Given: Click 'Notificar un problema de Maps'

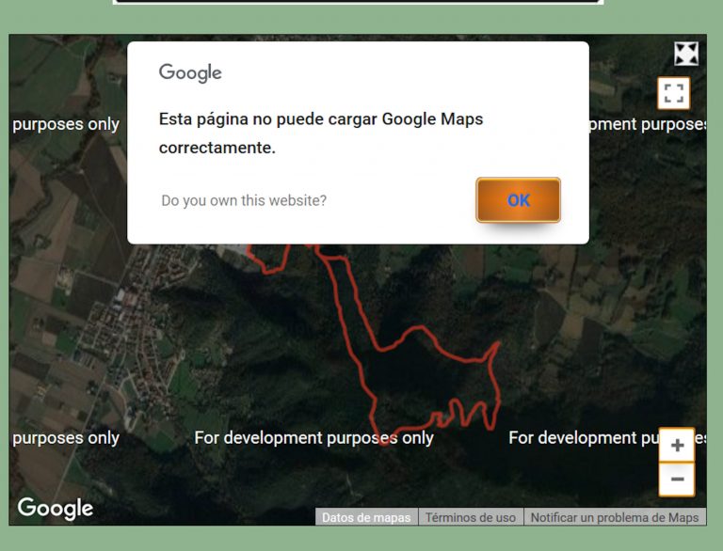Looking at the screenshot, I should (x=615, y=517).
